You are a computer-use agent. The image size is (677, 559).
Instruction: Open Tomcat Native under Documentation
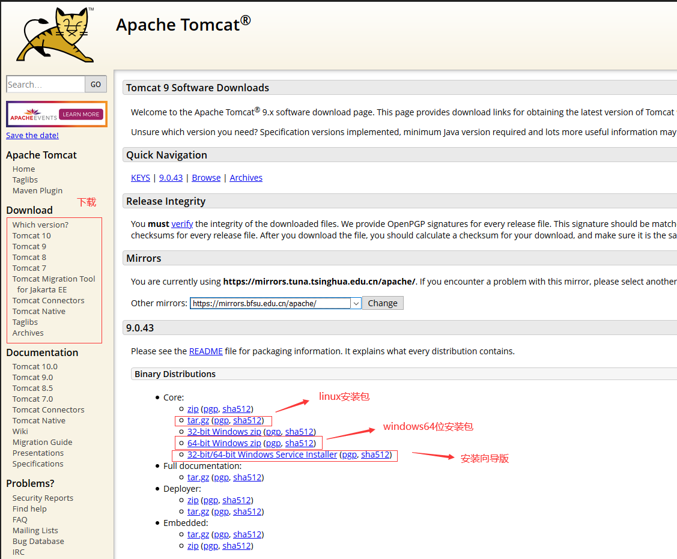[x=39, y=420]
